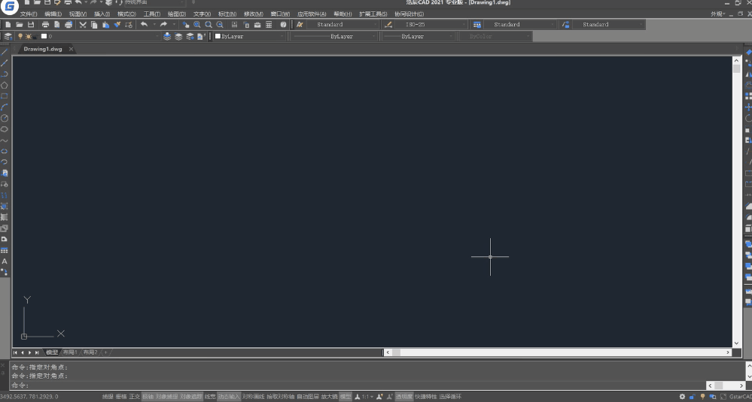Image resolution: width=752 pixels, height=402 pixels.
Task: Click the Pan hand icon
Action: [186, 24]
